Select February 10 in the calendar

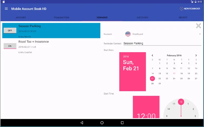174,69
